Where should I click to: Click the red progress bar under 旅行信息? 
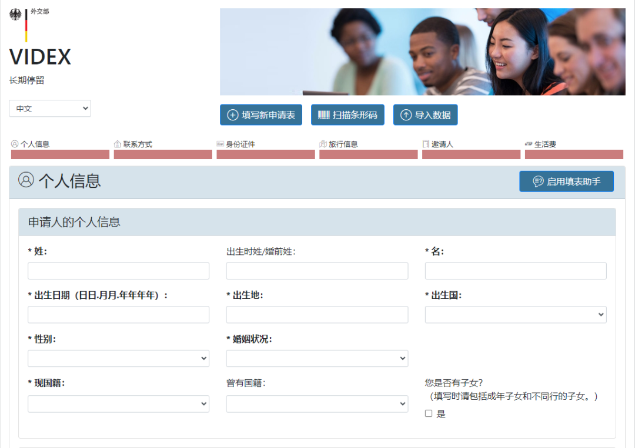pyautogui.click(x=369, y=154)
